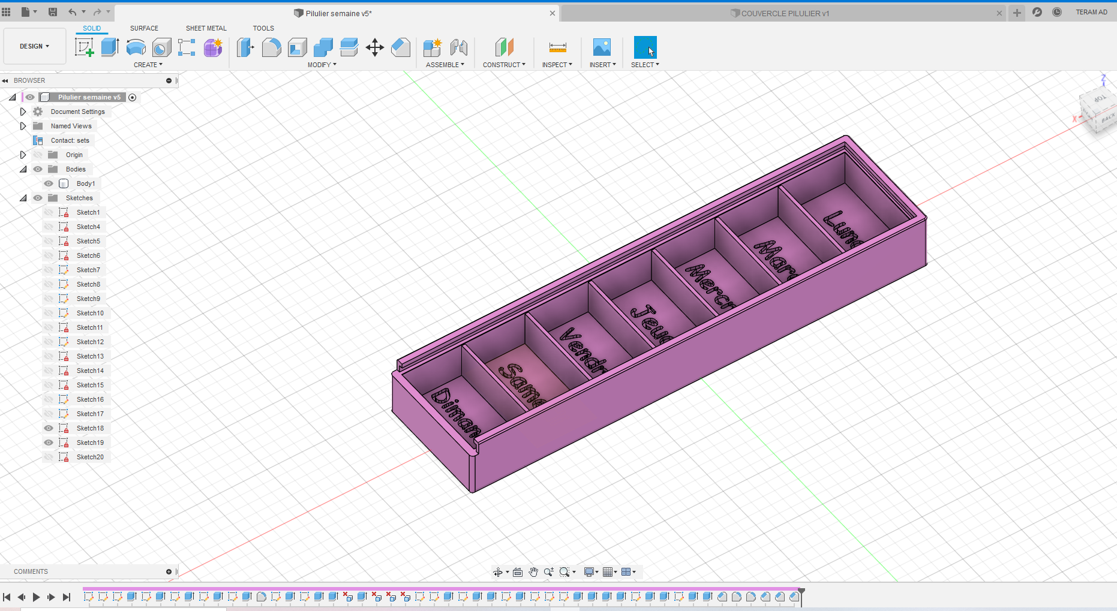This screenshot has width=1117, height=611.
Task: Select the Revolve tool
Action: coord(136,47)
